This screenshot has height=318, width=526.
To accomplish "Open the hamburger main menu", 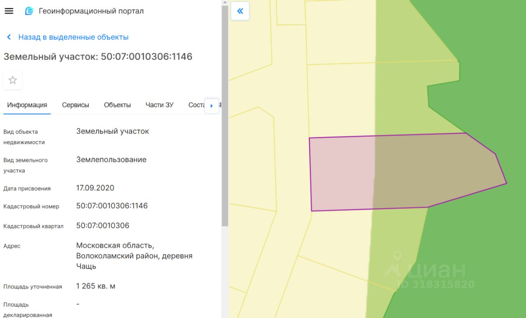I will 9,11.
